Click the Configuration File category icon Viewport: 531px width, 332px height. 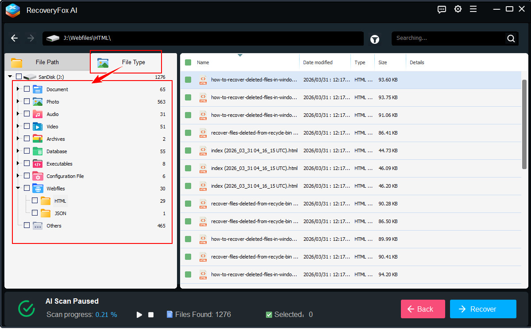click(x=38, y=176)
